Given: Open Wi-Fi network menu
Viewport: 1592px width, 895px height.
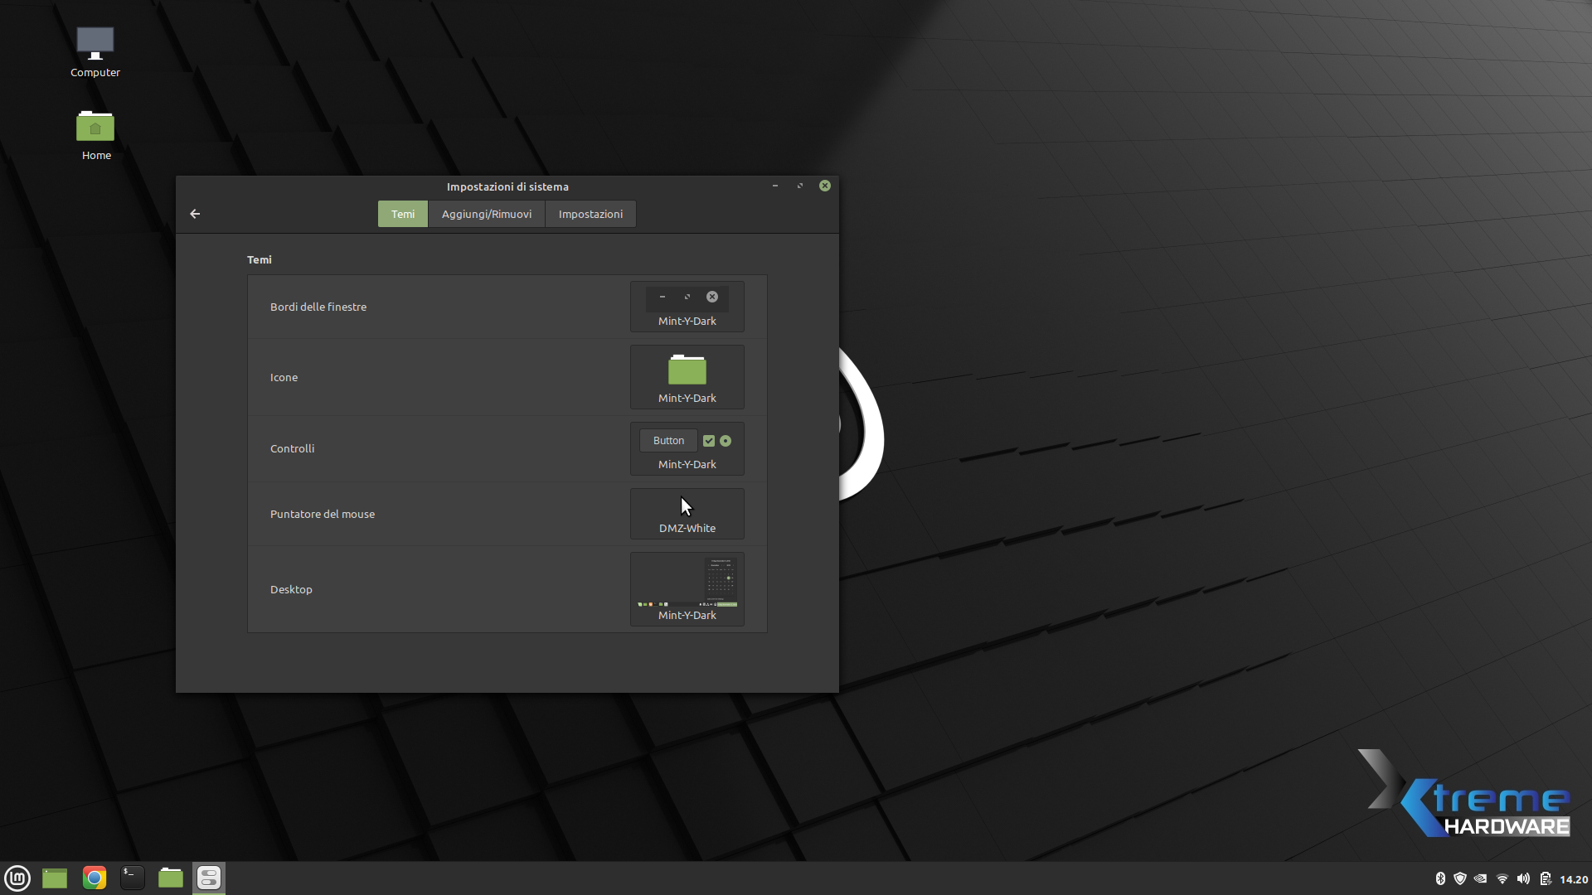Looking at the screenshot, I should click(1502, 879).
